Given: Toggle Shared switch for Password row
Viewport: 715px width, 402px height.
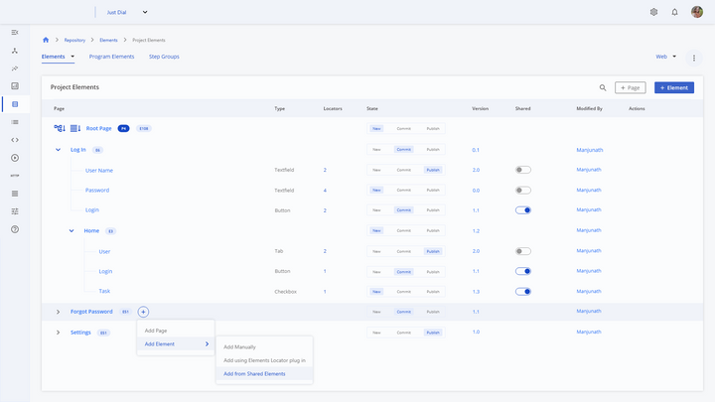Looking at the screenshot, I should pos(523,190).
